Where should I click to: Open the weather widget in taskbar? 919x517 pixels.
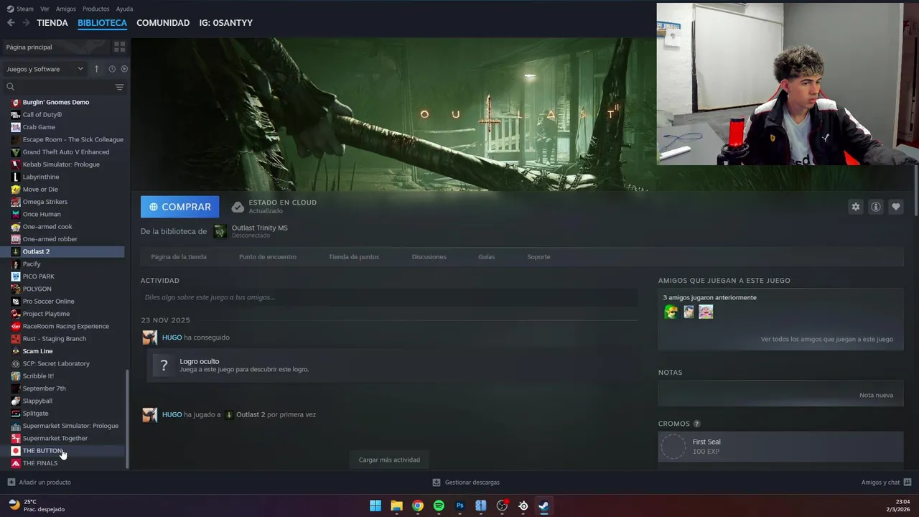(x=36, y=506)
